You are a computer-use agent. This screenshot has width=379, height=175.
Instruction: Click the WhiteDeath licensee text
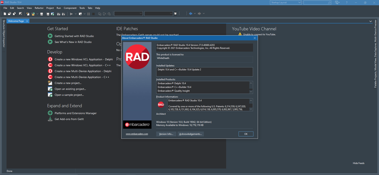[163, 58]
